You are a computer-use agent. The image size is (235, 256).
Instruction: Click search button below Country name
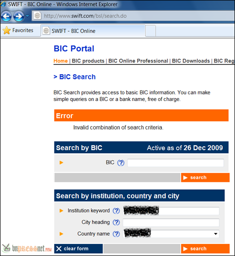(x=205, y=249)
